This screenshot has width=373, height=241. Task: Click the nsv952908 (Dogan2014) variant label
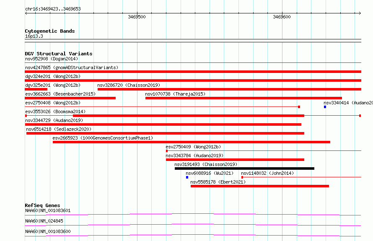52,59
